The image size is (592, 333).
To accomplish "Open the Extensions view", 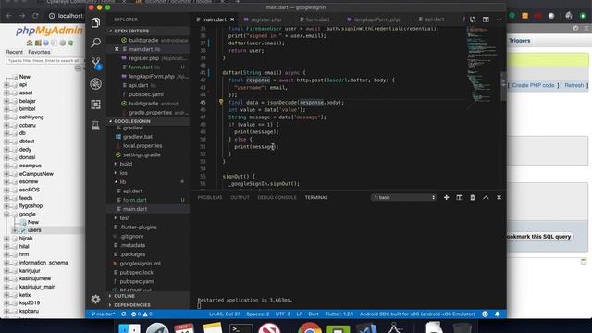I will coord(95,105).
